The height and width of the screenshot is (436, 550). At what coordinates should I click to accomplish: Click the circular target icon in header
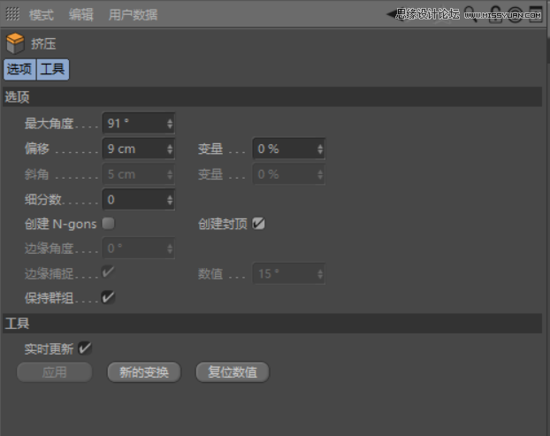click(x=515, y=14)
